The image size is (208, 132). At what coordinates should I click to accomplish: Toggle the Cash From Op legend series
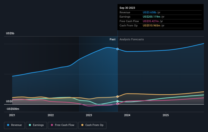92,125
